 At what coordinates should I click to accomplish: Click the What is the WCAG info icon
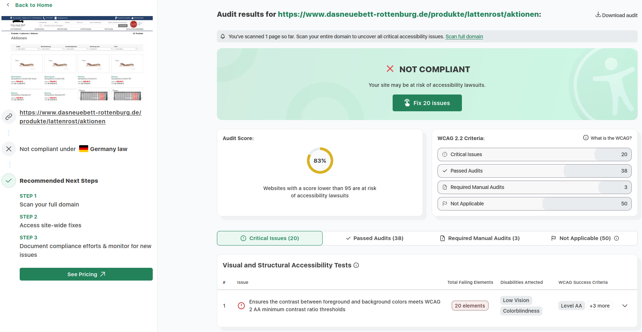pyautogui.click(x=586, y=138)
